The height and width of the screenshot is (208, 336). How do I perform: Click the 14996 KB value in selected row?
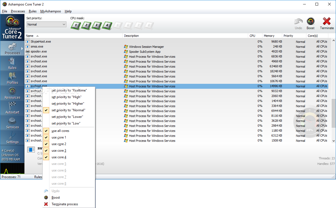point(276,86)
